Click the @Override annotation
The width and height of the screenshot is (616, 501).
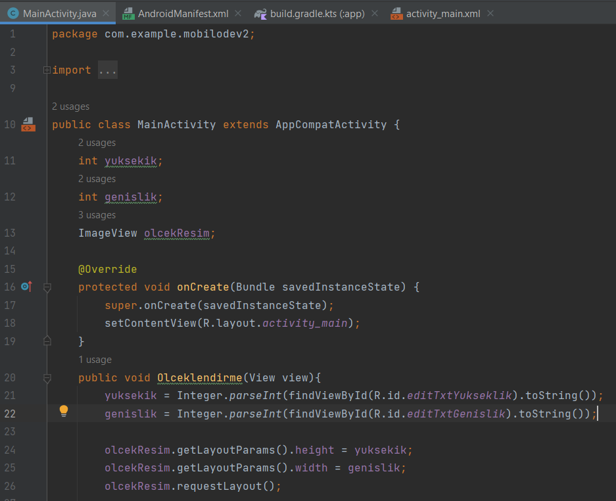[108, 269]
